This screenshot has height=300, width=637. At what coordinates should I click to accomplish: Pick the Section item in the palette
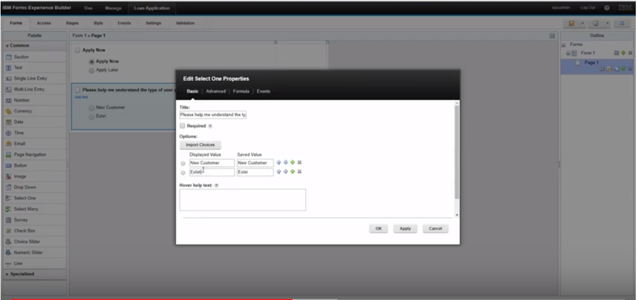(34, 57)
